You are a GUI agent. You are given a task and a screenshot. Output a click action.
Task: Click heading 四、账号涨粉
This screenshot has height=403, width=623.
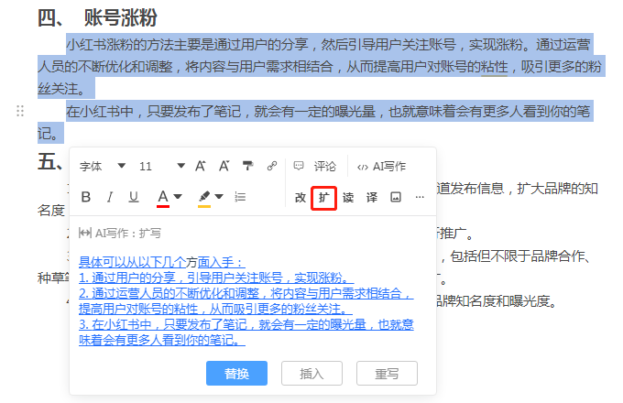click(x=97, y=18)
